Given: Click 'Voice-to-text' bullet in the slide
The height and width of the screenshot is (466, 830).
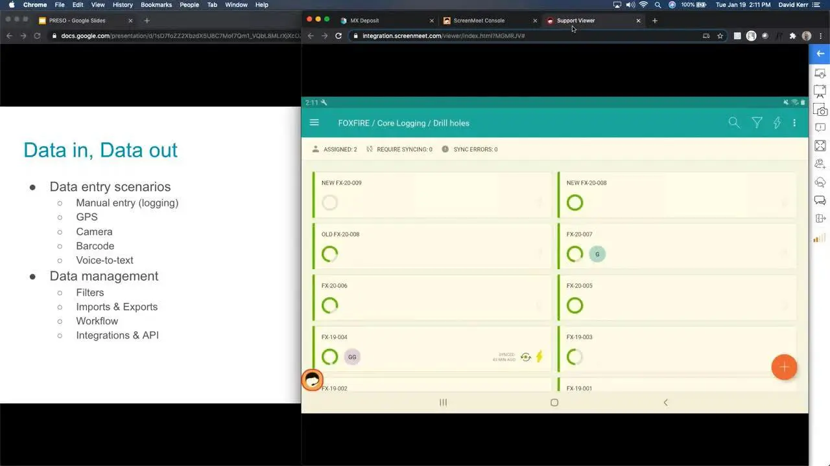Looking at the screenshot, I should point(104,260).
